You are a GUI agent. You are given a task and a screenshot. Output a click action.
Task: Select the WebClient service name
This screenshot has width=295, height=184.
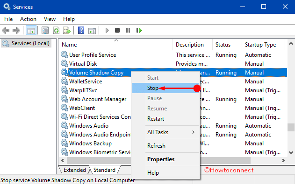[82, 108]
